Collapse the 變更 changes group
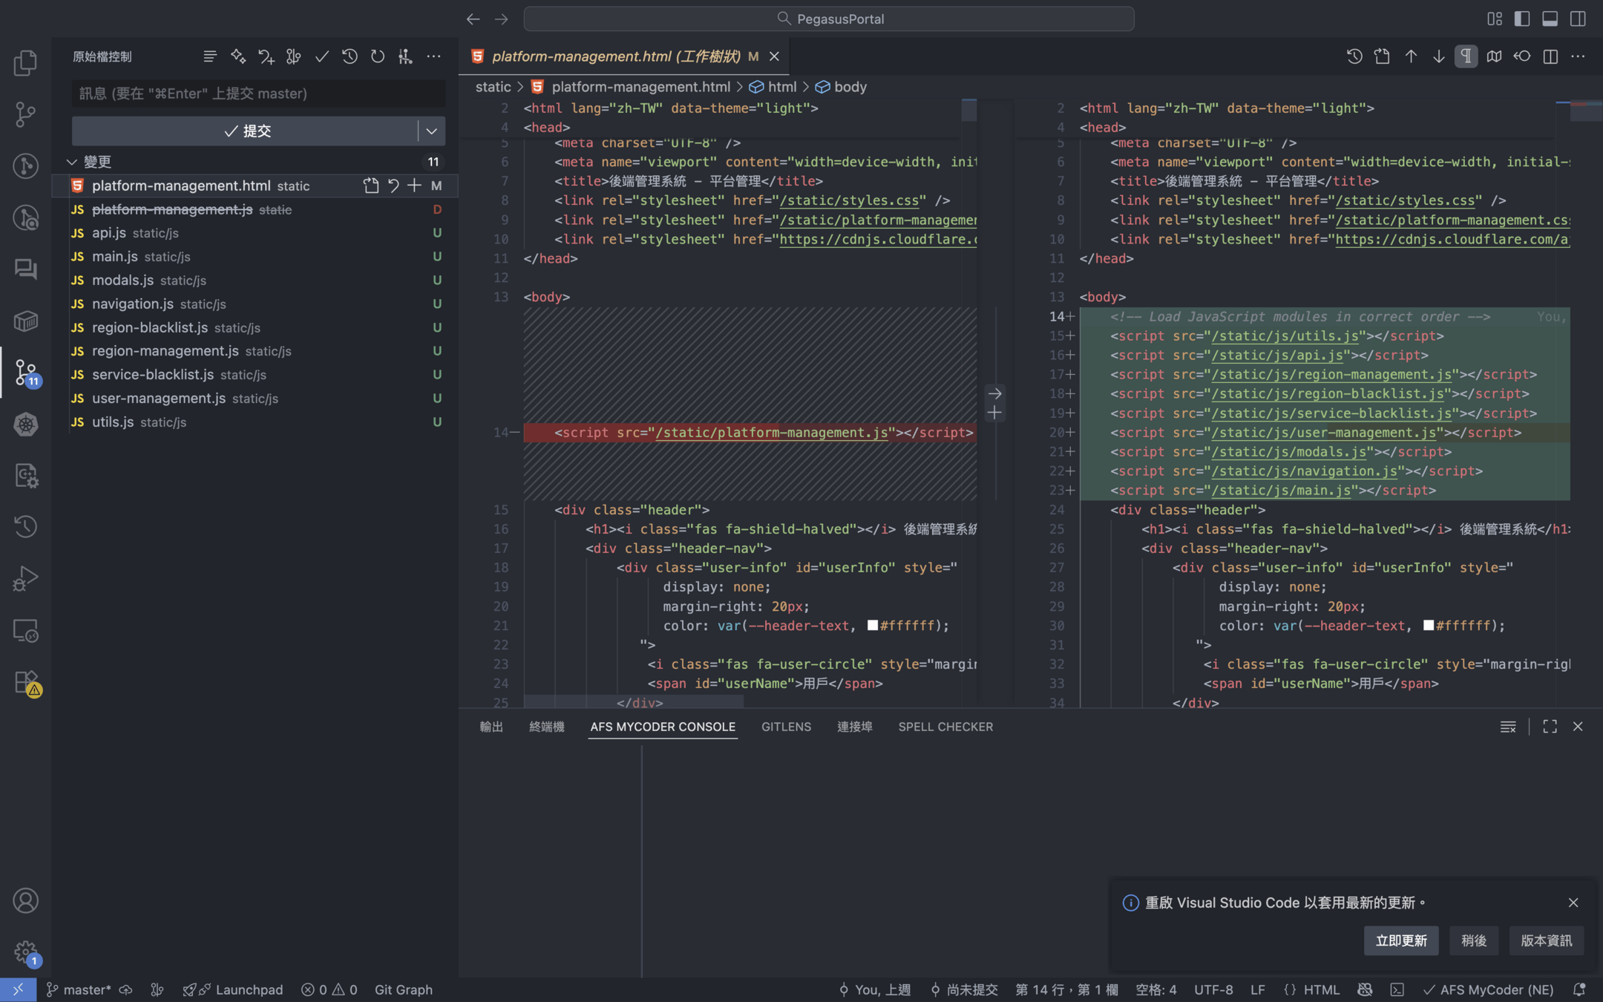Screen dimensions: 1603x1002 72,162
